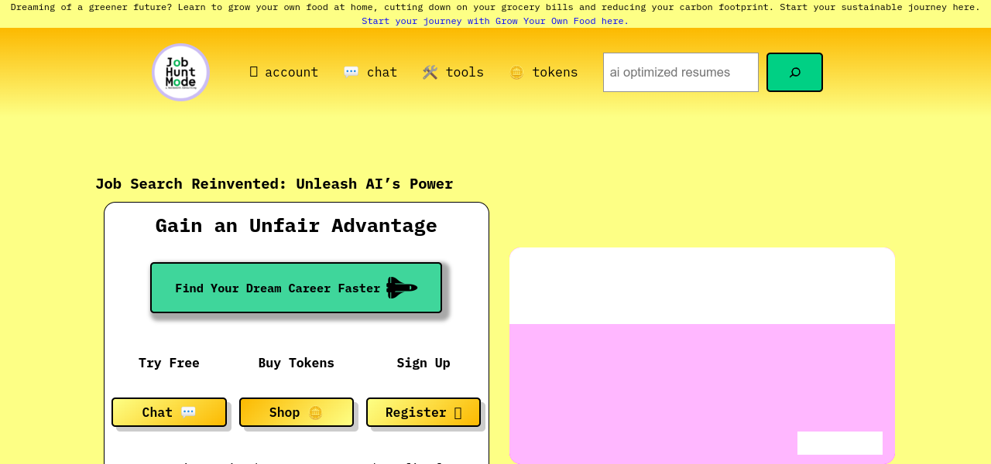This screenshot has height=464, width=991.
Task: Click the Job Hunt Mode logo
Action: point(180,72)
